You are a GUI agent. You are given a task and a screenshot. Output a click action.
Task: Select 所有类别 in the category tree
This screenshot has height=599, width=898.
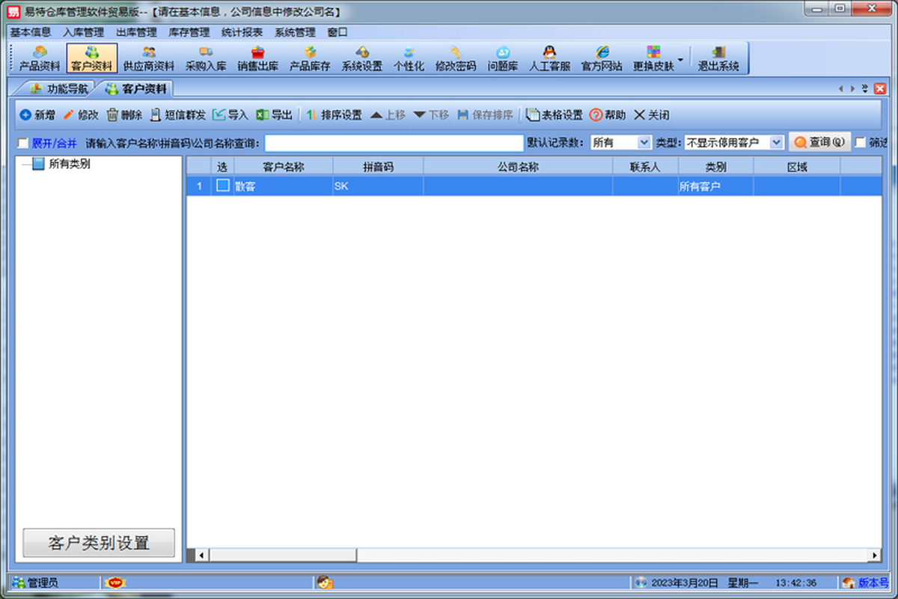point(70,164)
